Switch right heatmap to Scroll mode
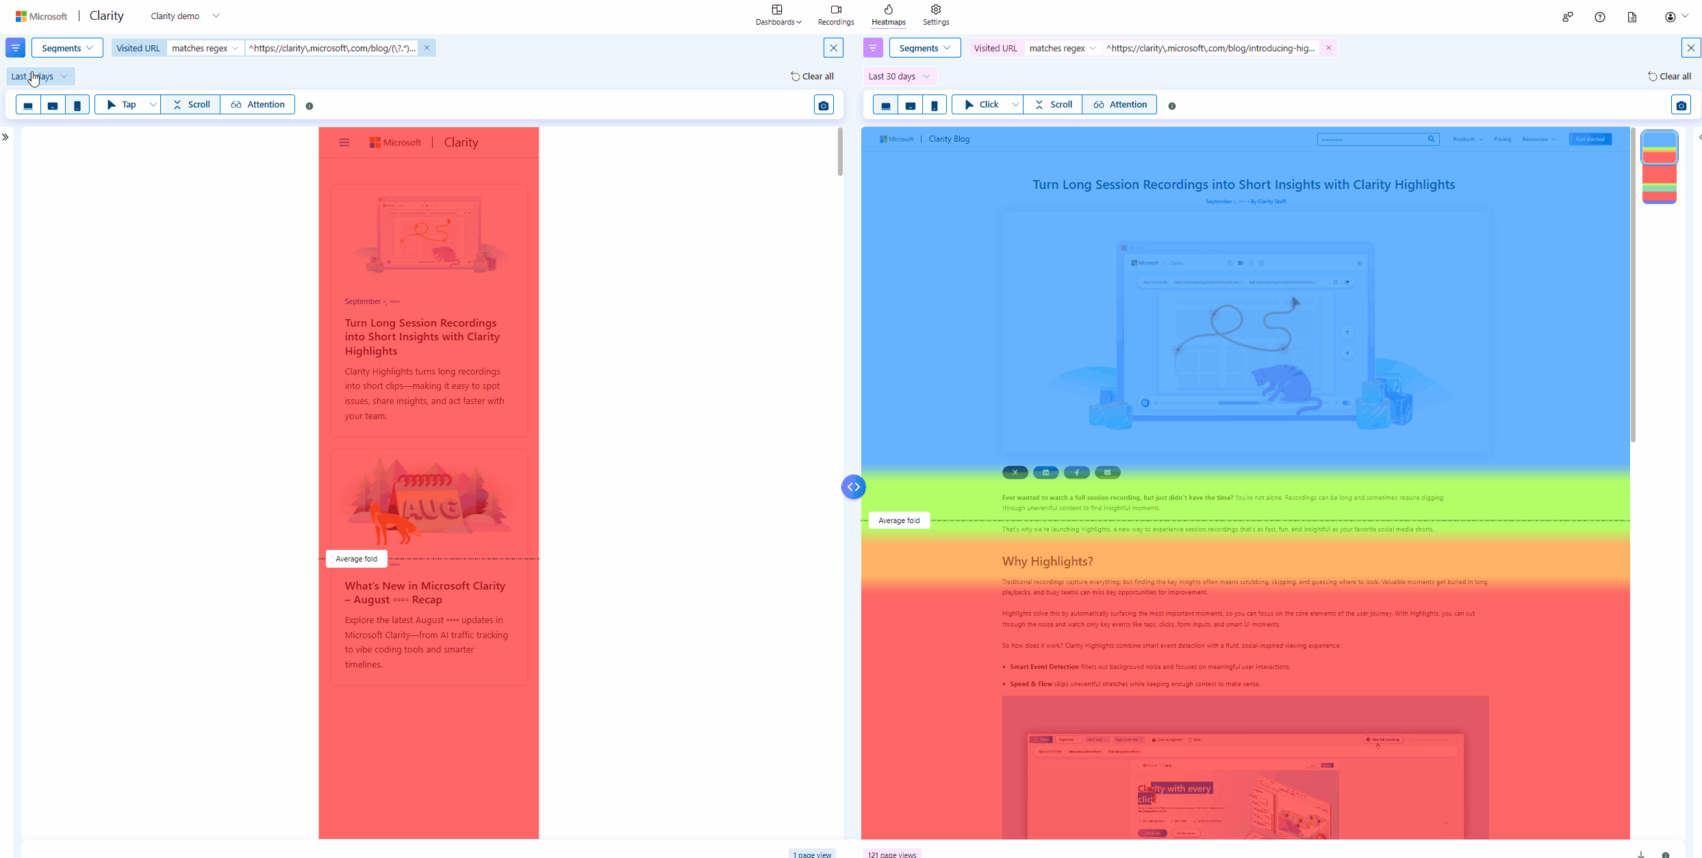1702x858 pixels. pos(1053,105)
